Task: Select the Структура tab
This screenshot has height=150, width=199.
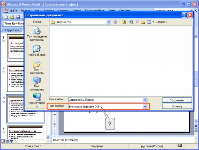Action: click(12, 30)
